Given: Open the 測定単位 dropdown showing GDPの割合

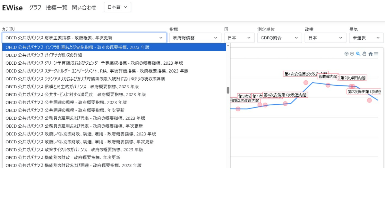Looking at the screenshot, I should [279, 38].
